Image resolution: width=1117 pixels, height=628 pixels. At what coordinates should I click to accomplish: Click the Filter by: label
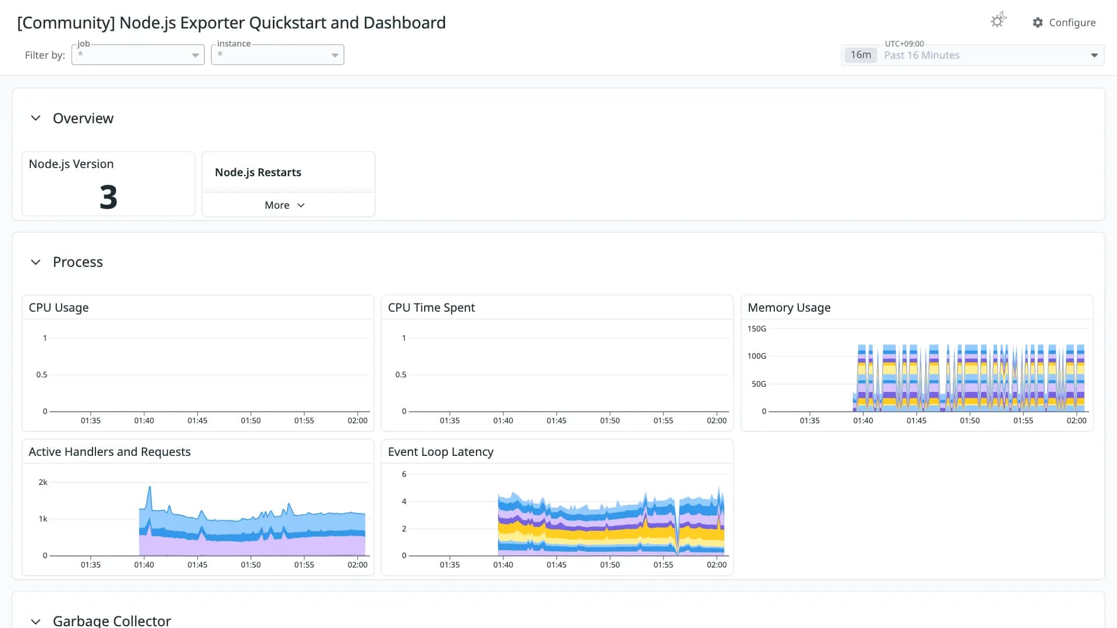click(x=45, y=55)
